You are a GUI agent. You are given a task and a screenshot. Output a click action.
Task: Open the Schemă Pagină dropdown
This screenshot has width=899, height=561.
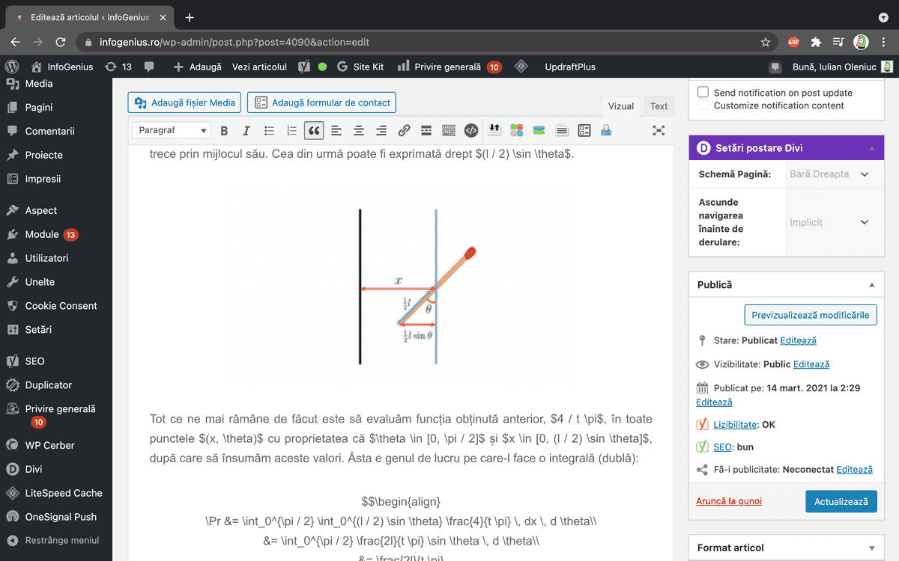(x=834, y=174)
